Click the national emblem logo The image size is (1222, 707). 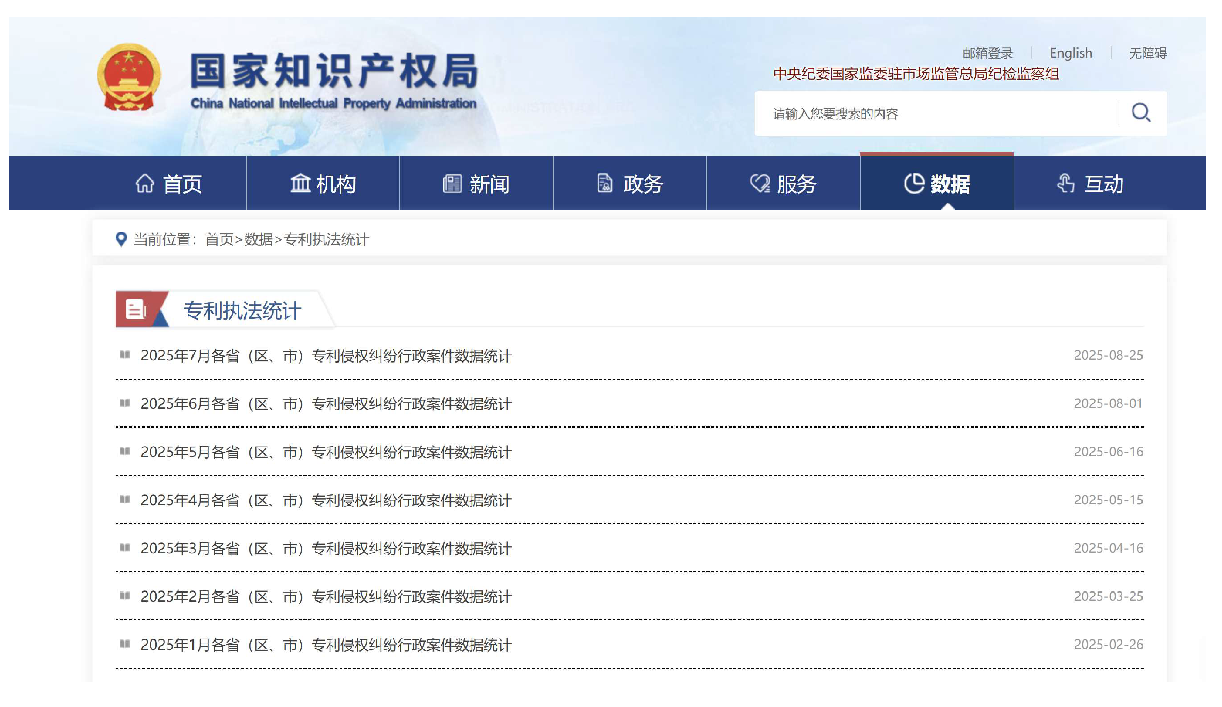click(x=129, y=77)
